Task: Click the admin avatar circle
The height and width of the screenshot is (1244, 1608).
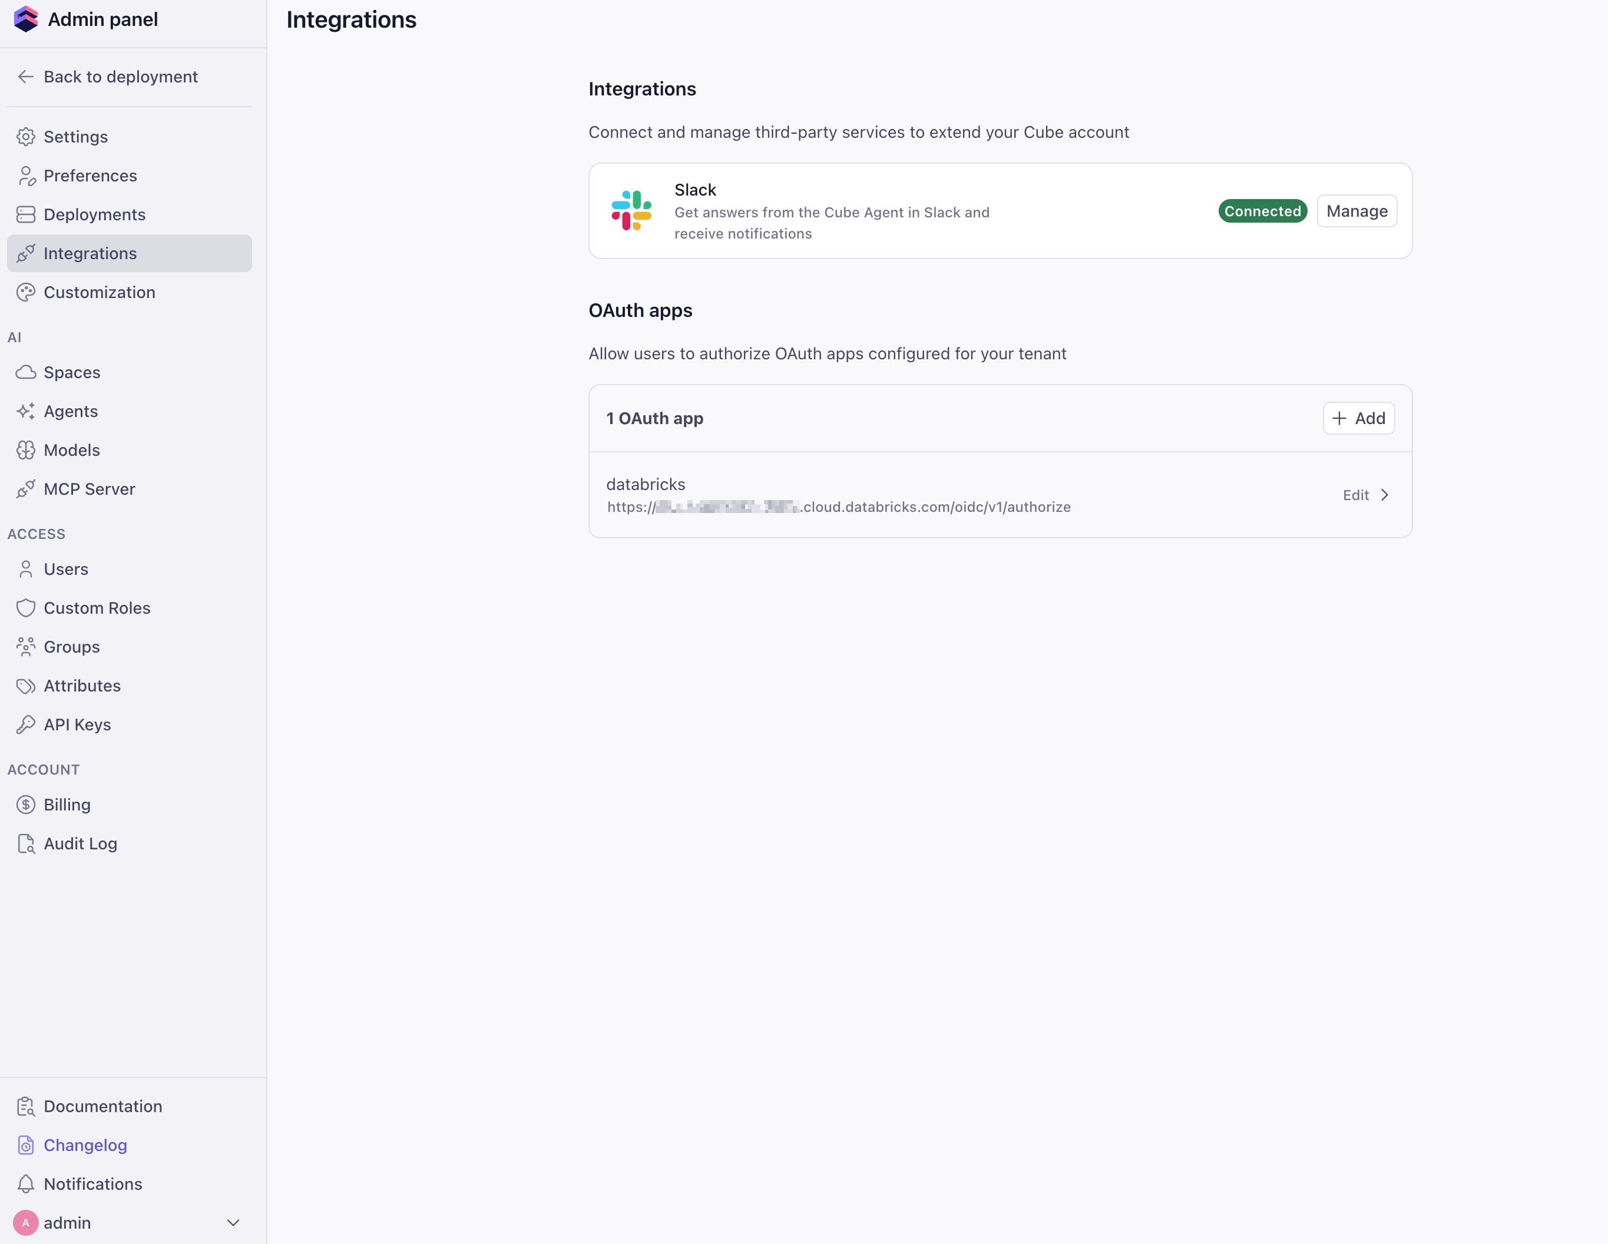Action: pyautogui.click(x=26, y=1223)
